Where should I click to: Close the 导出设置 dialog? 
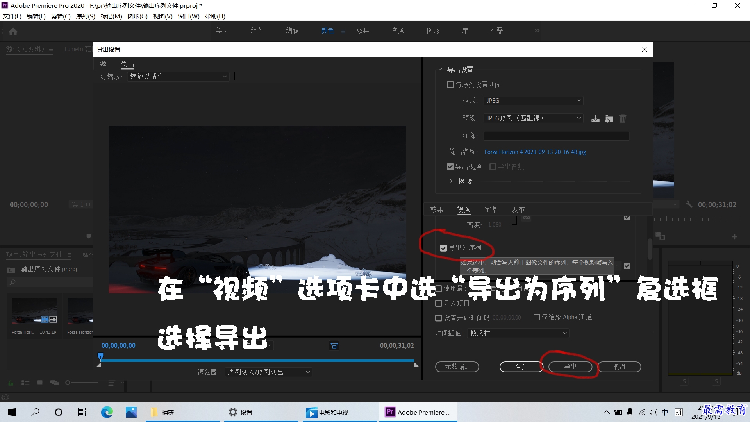point(645,49)
